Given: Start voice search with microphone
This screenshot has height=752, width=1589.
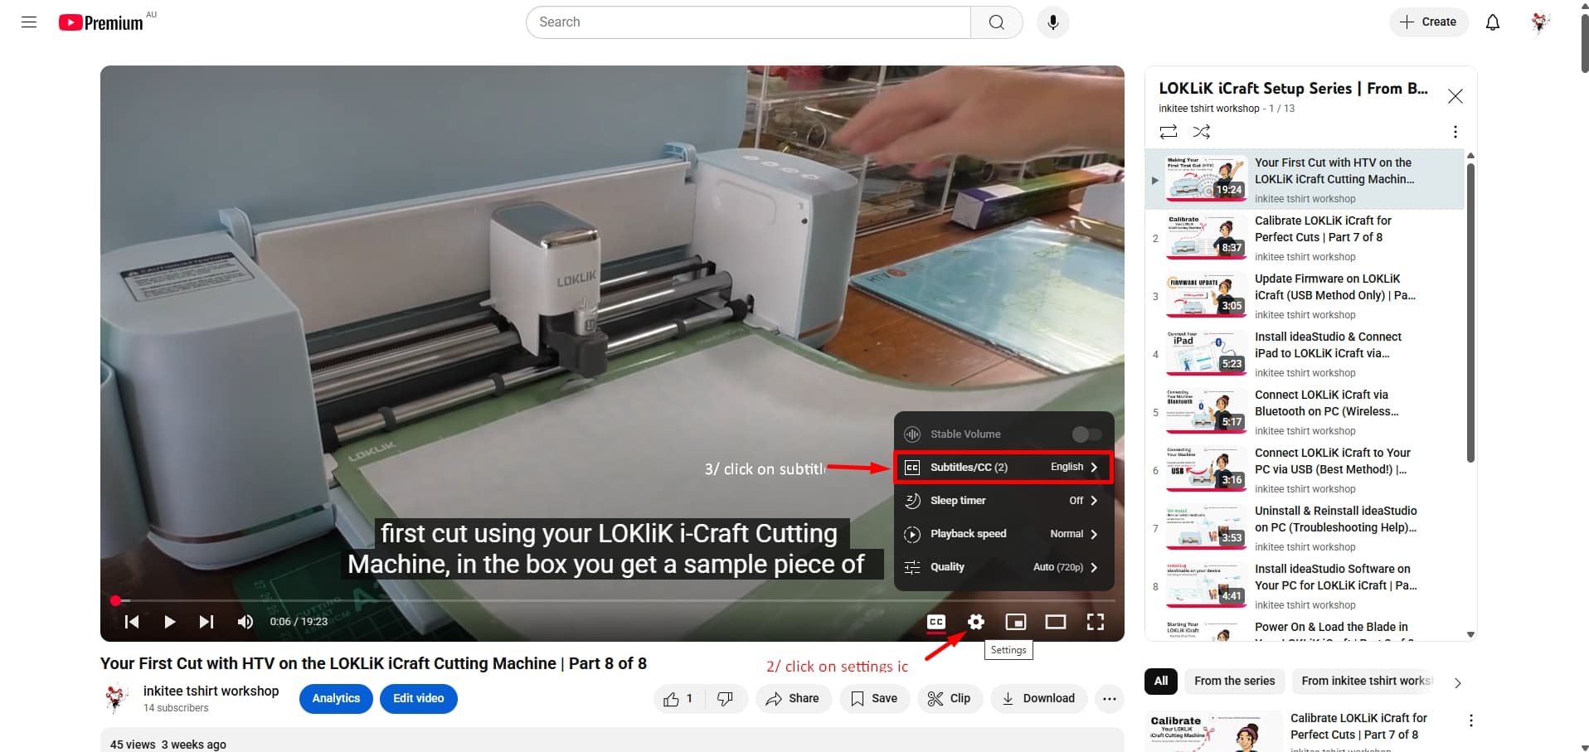Looking at the screenshot, I should (1052, 22).
